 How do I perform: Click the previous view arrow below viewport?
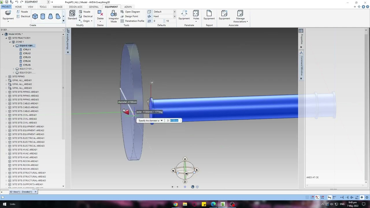pyautogui.click(x=173, y=187)
